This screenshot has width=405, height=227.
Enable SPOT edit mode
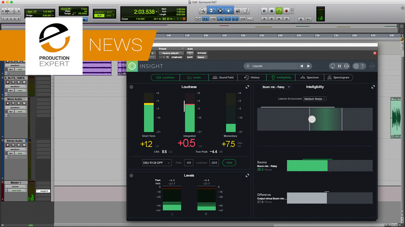tap(110, 12)
